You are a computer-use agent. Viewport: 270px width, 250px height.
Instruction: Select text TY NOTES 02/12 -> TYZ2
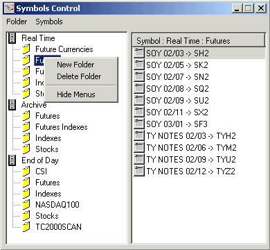point(190,172)
